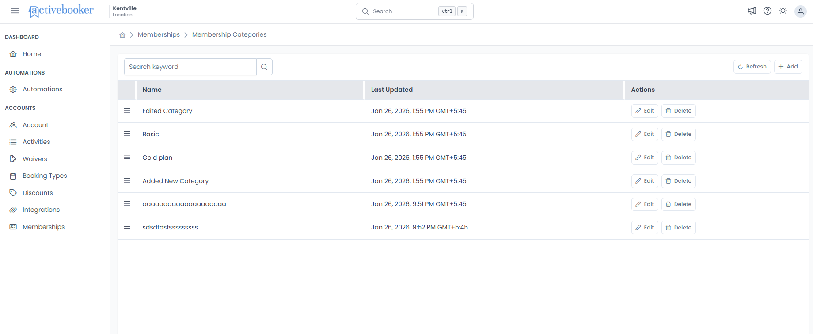Open the announcements megaphone icon

coord(752,11)
